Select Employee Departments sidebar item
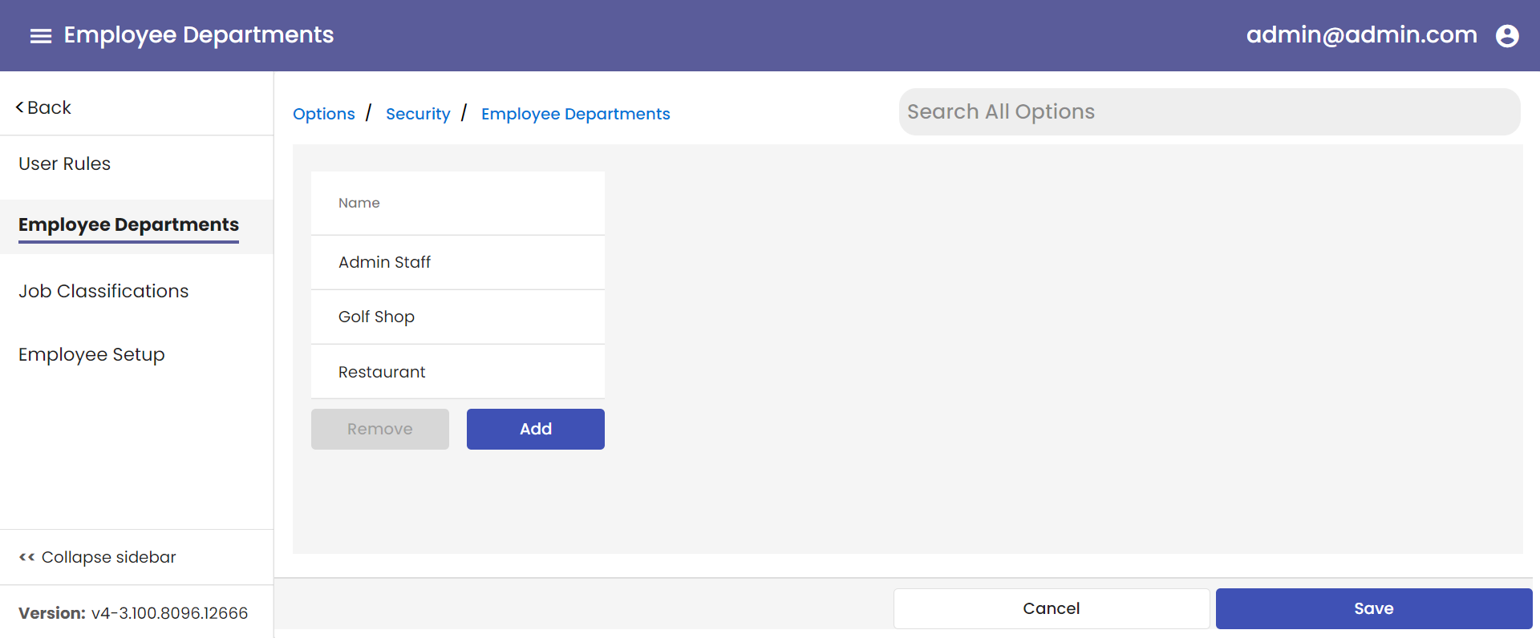The height and width of the screenshot is (638, 1540). tap(128, 225)
